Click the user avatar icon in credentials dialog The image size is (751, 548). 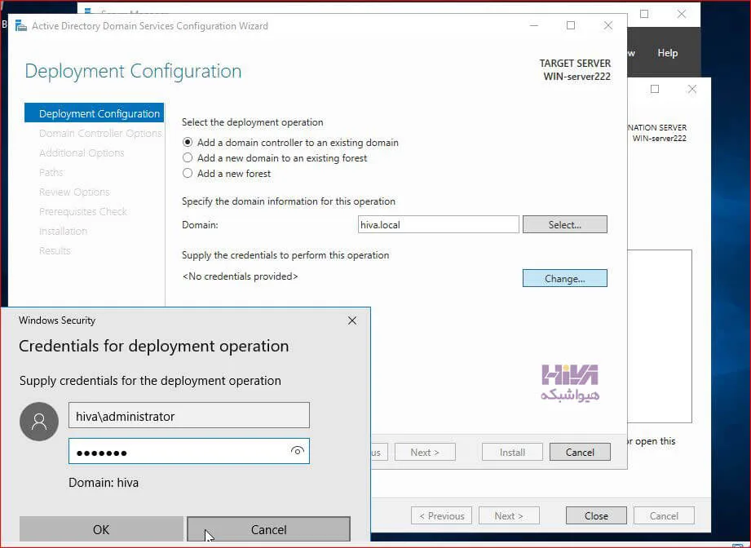(39, 421)
